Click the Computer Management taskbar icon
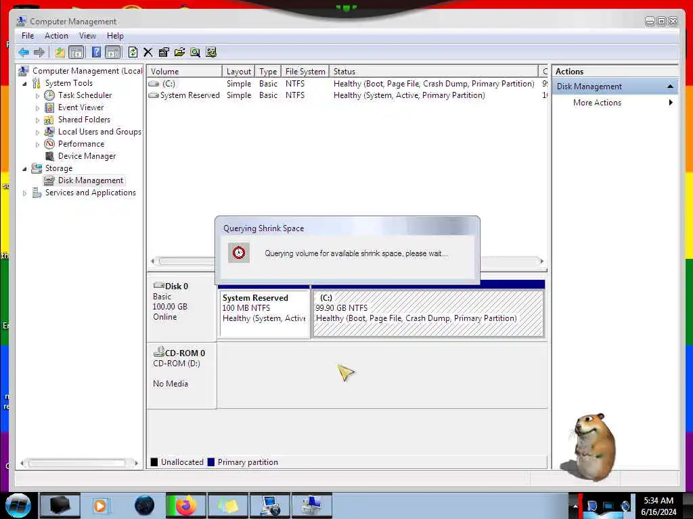This screenshot has height=519, width=693. [311, 505]
